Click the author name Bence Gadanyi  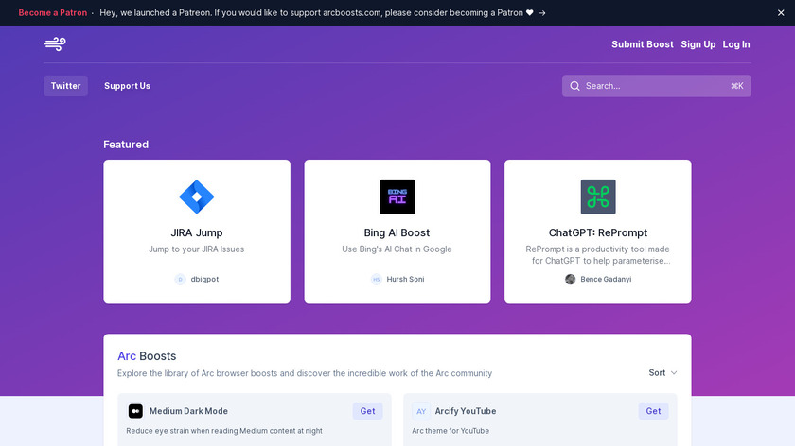606,279
